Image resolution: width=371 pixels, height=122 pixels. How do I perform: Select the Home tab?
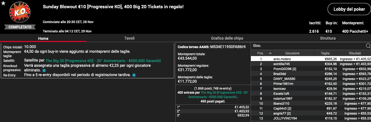[x=43, y=38]
